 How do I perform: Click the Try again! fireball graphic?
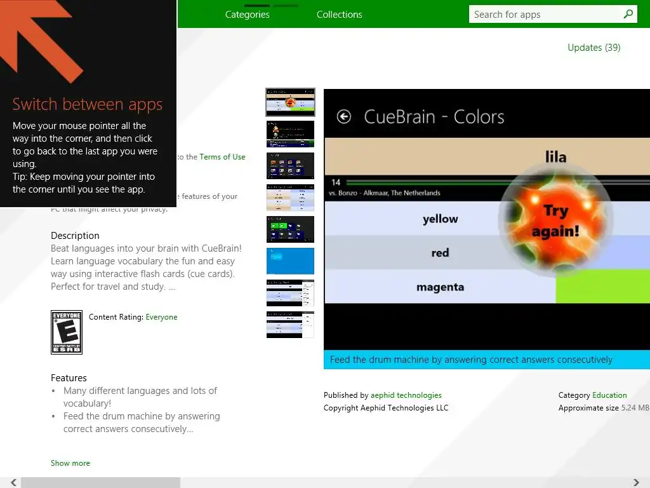[555, 220]
